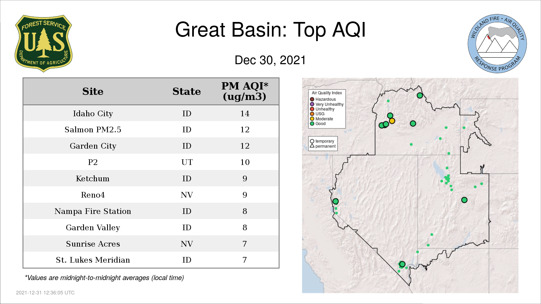This screenshot has width=541, height=304.
Task: Select the Garden Valley site name
Action: [93, 227]
